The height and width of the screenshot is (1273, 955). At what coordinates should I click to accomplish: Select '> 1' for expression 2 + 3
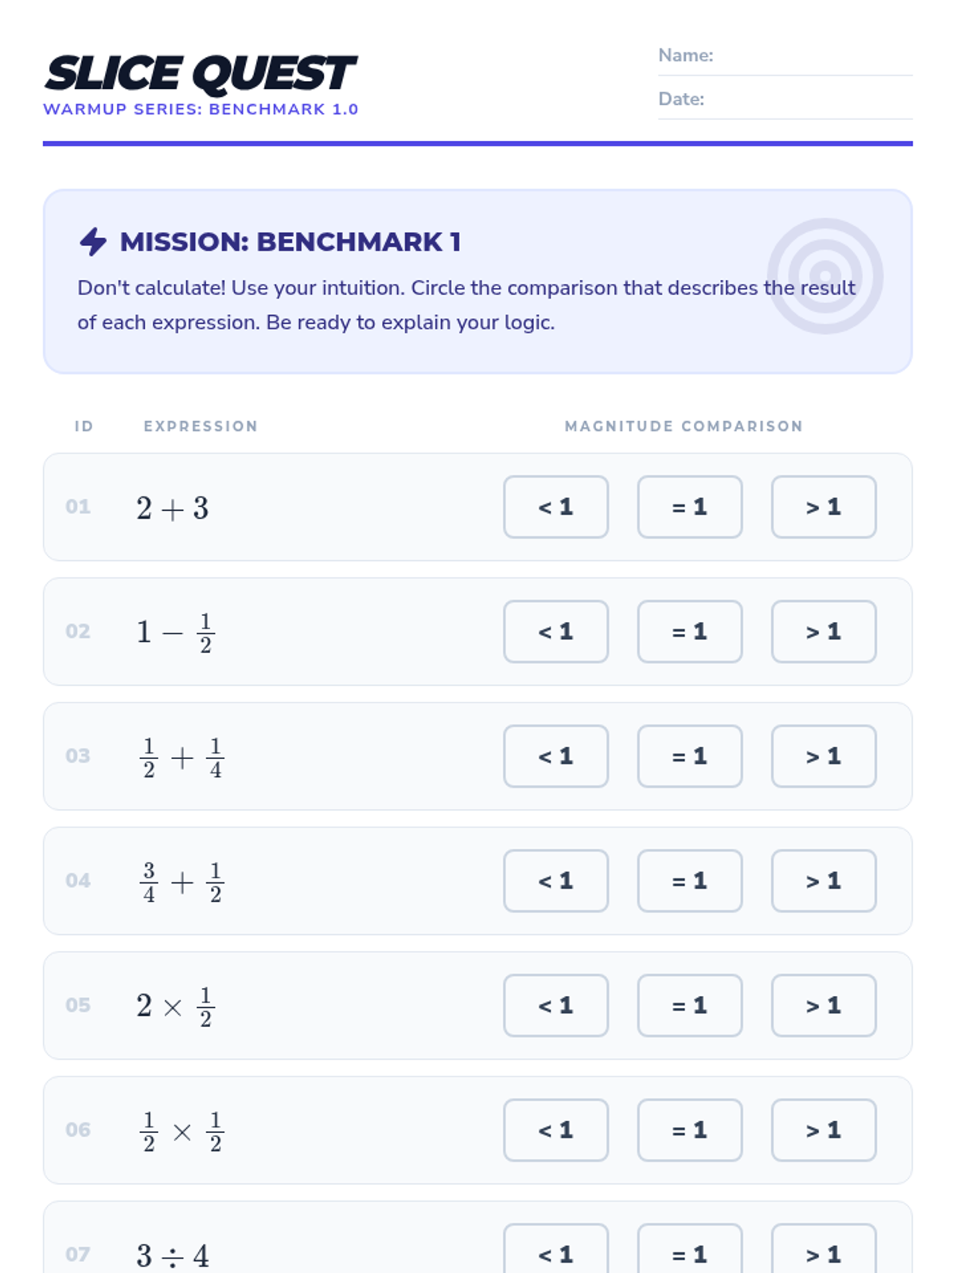pos(823,507)
